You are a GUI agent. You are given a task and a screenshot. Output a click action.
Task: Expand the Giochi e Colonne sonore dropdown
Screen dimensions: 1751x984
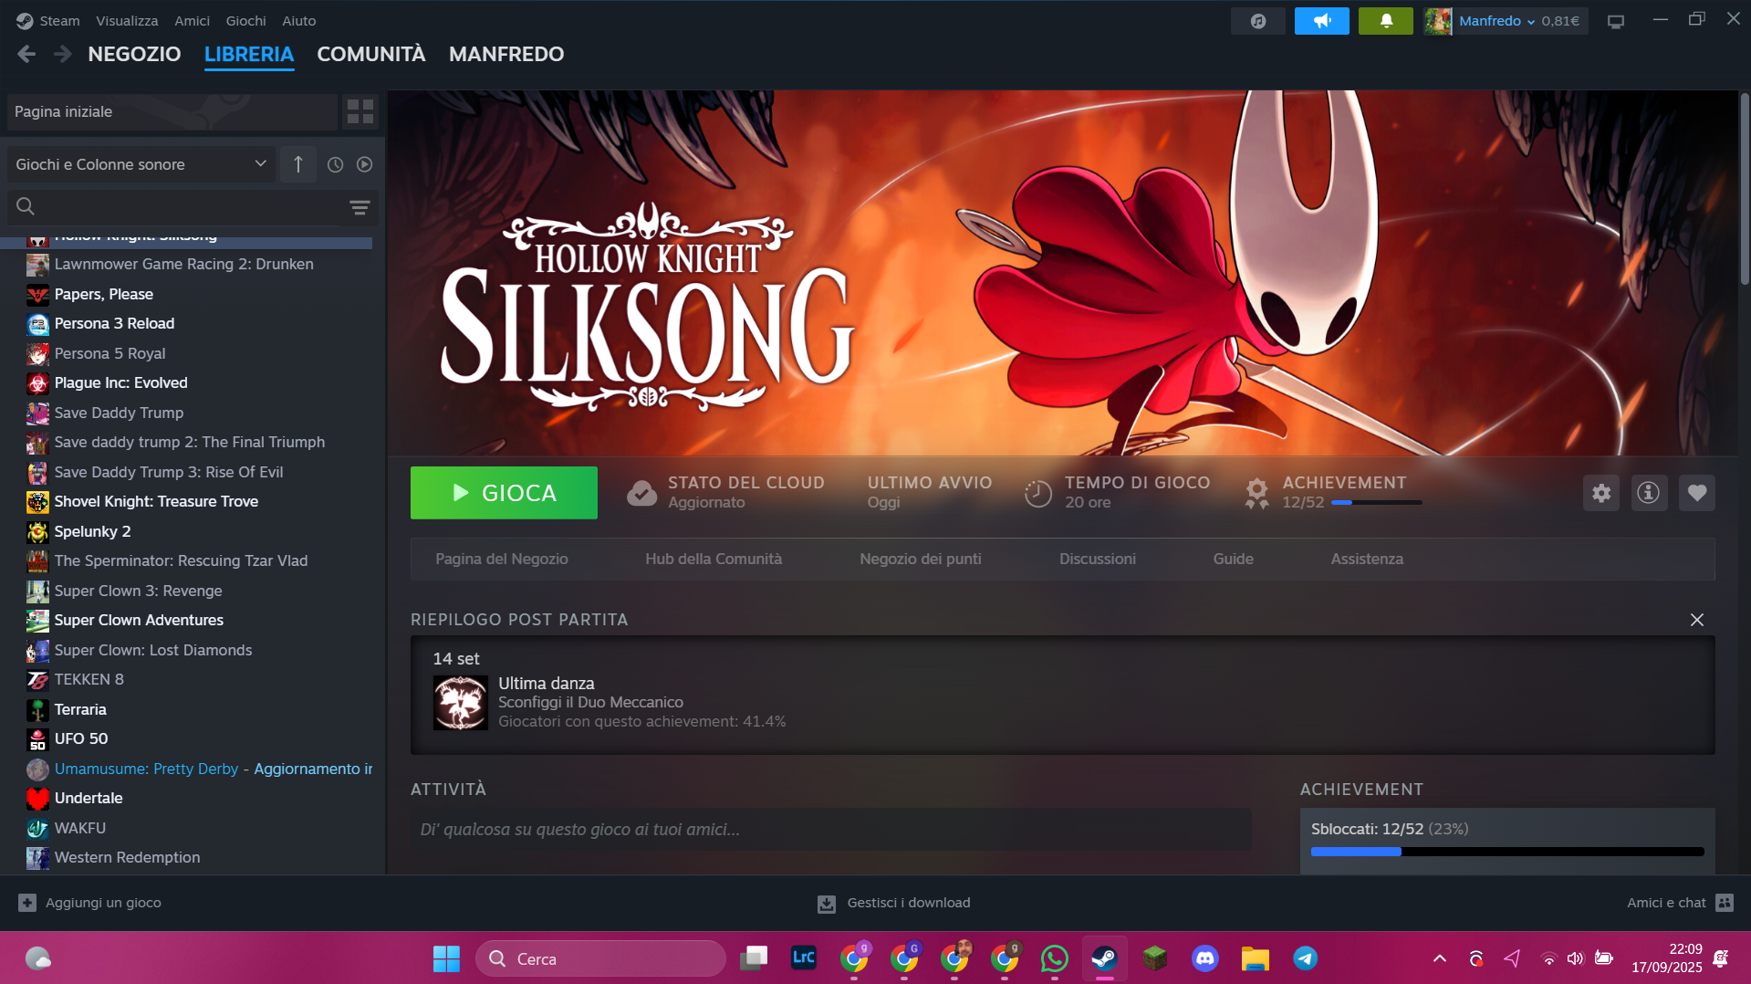coord(141,164)
